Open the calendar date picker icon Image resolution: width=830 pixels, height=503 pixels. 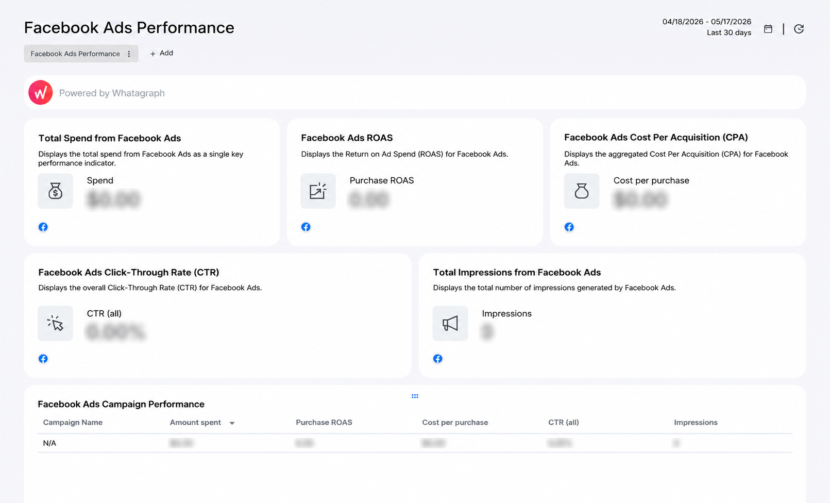768,29
